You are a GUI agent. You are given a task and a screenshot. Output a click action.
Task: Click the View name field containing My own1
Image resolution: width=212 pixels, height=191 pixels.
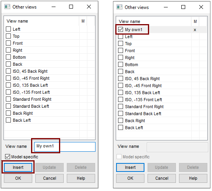[65, 147]
